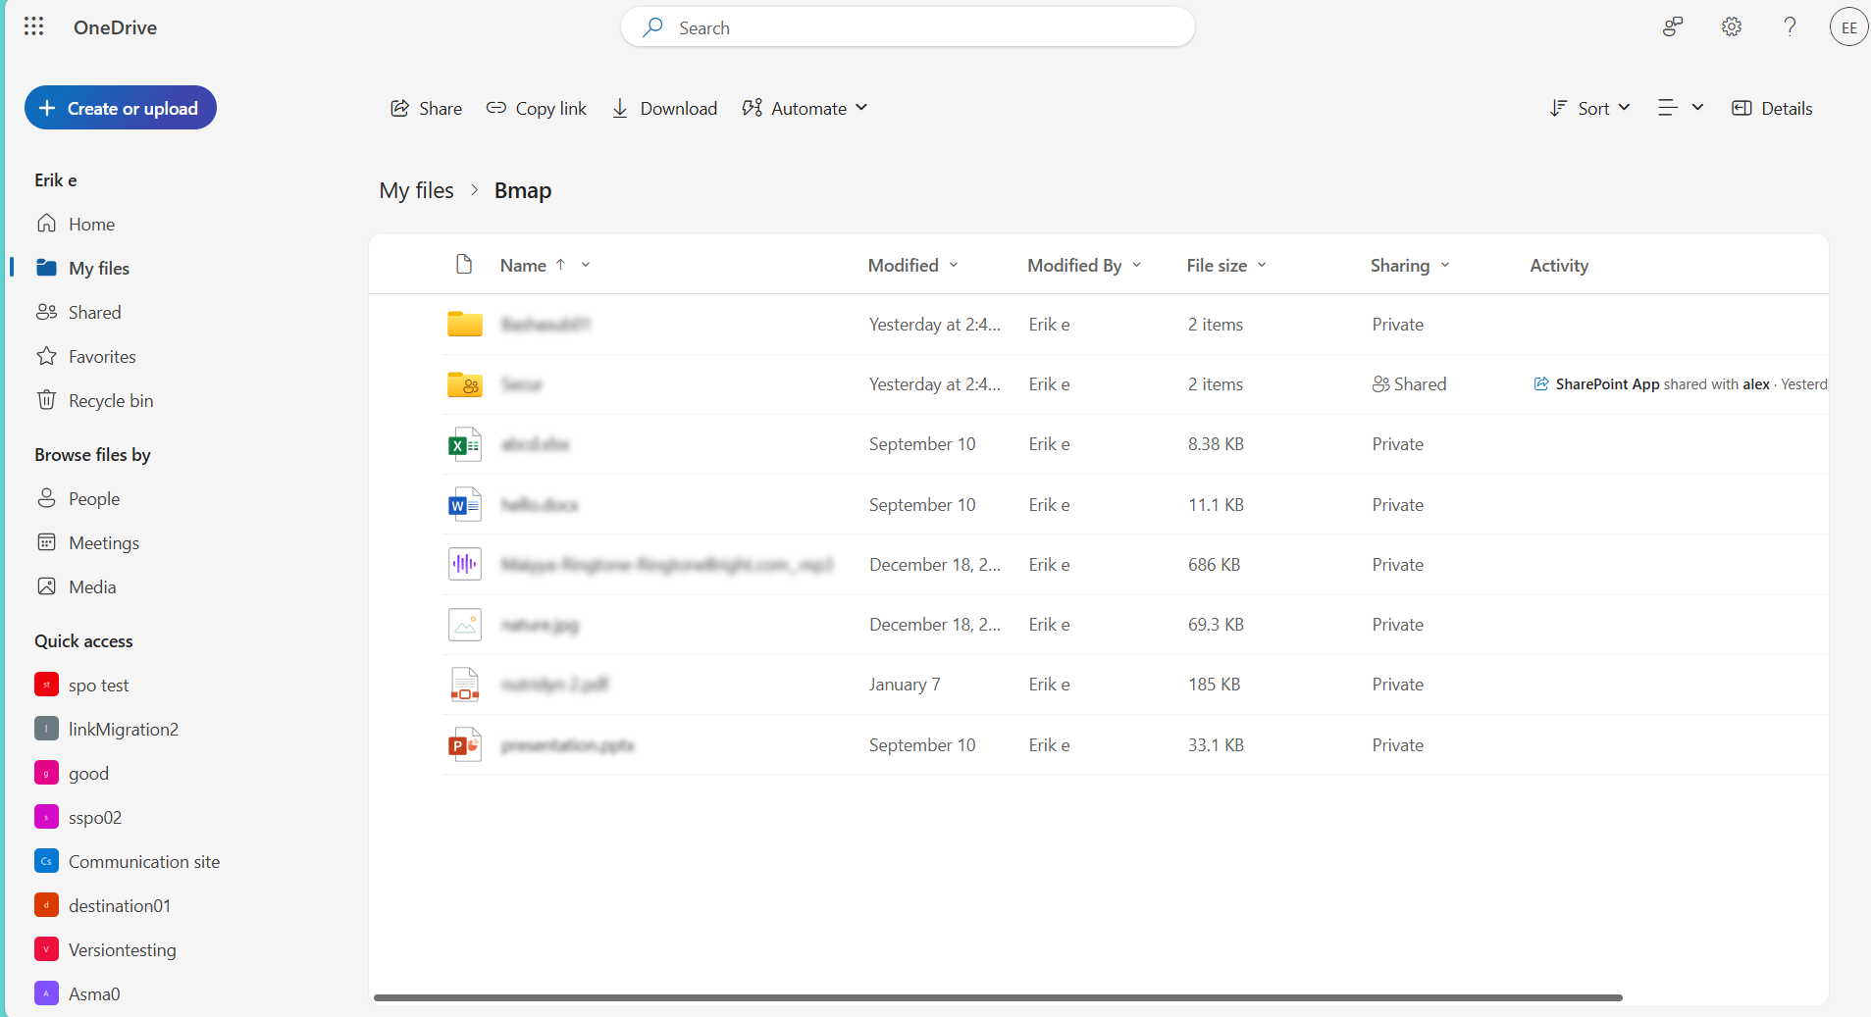Click the 69.3 KB file size cell
The height and width of the screenshot is (1017, 1871).
(1216, 625)
